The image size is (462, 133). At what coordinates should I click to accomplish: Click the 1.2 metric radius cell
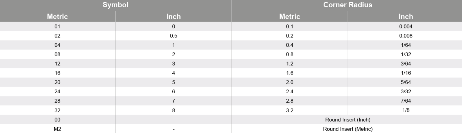click(x=290, y=64)
